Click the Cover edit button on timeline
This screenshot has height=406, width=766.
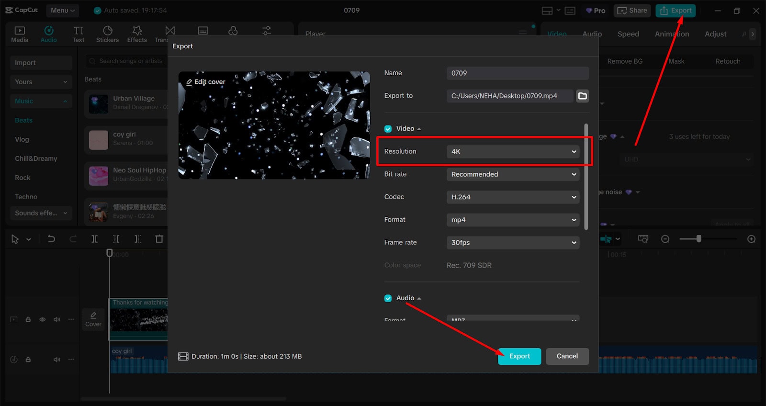click(93, 319)
